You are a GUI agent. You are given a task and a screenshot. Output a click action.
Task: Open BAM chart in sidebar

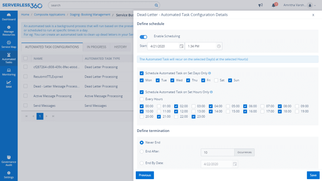[x=9, y=84]
